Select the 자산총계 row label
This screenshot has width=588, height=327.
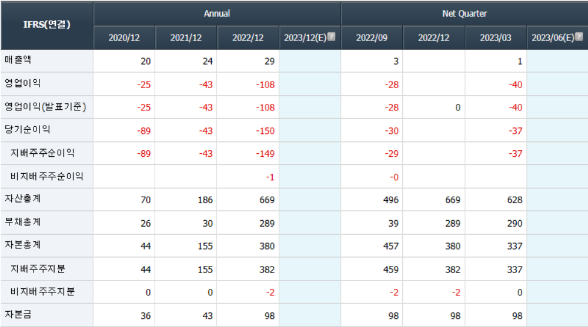(22, 198)
